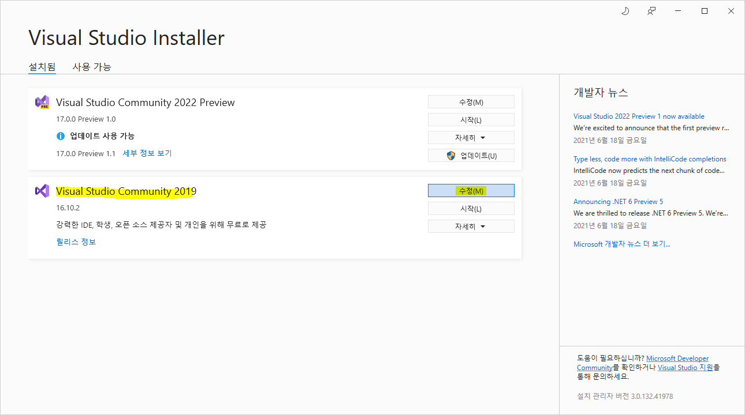Open the 세부 정보 보기 link

click(147, 153)
